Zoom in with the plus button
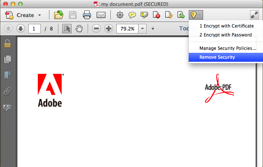263x167 pixels. 108,29
